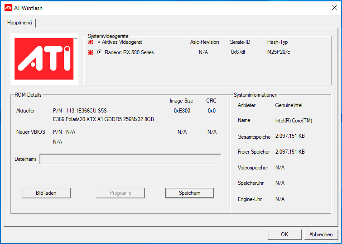Viewport: 342px width, 244px height.
Task: Click the greyed-out Programm button
Action: pyautogui.click(x=120, y=193)
